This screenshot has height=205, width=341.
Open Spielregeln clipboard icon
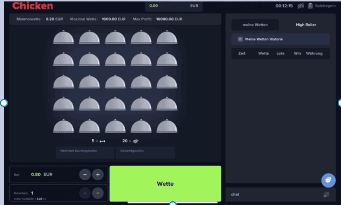(310, 6)
